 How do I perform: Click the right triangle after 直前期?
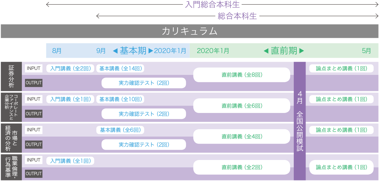pyautogui.click(x=302, y=51)
